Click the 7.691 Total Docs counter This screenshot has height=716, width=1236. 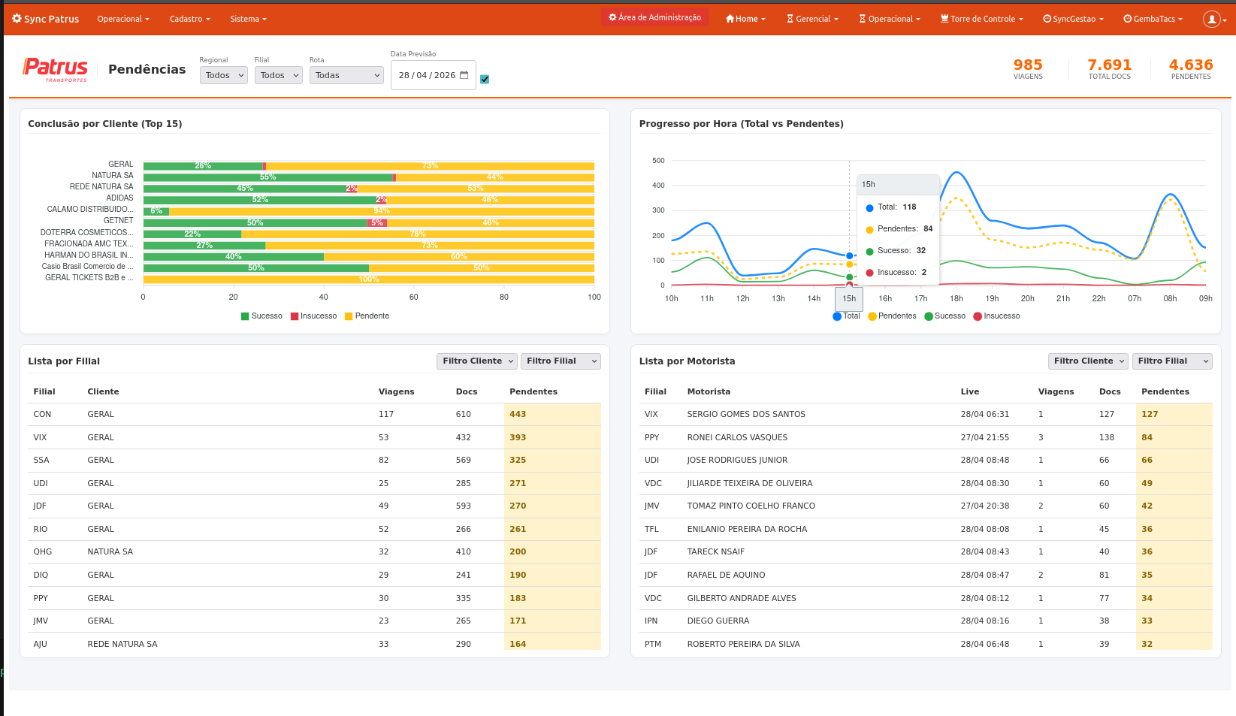click(x=1110, y=69)
